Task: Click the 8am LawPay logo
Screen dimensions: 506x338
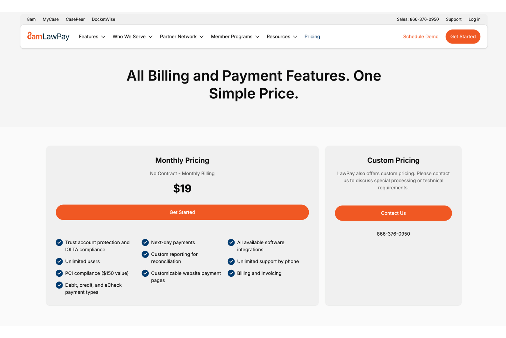Action: (x=48, y=36)
